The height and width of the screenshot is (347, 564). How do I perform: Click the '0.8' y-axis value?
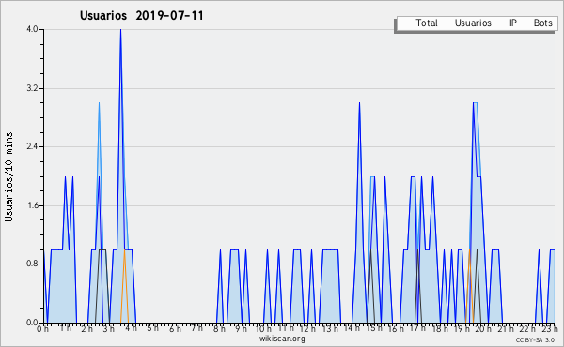(x=32, y=264)
